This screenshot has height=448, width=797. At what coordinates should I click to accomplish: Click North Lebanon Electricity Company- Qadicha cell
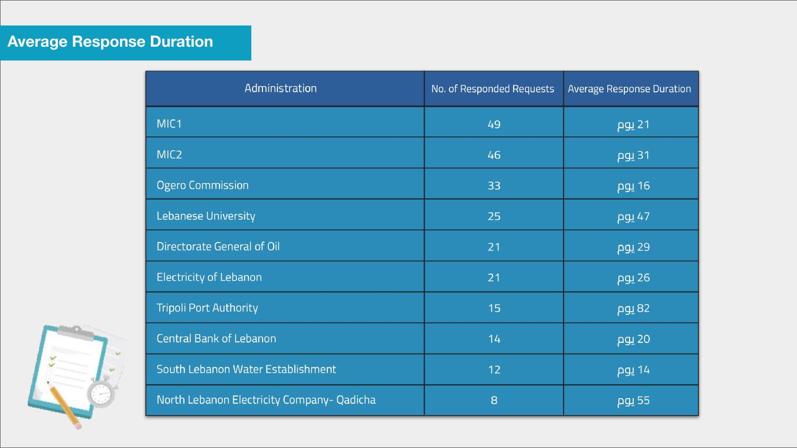click(285, 400)
